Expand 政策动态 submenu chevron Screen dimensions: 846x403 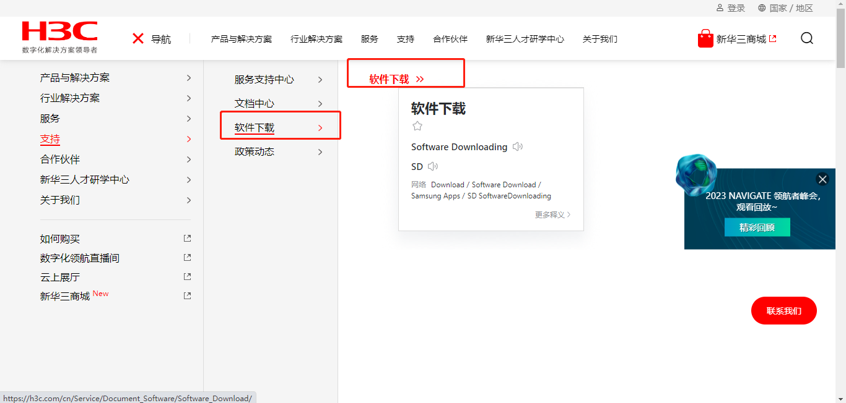(320, 152)
